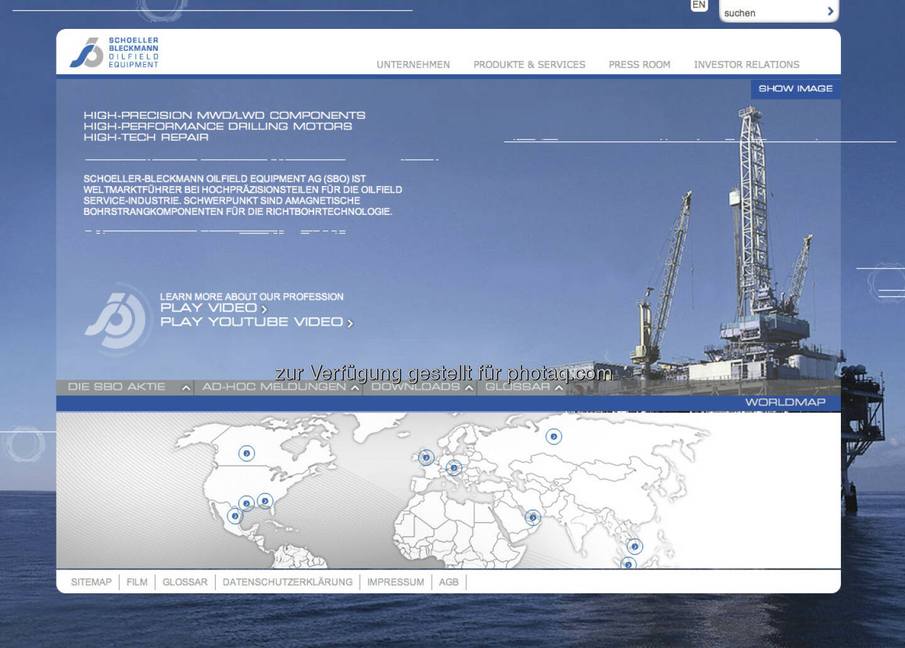Image resolution: width=905 pixels, height=648 pixels.
Task: Toggle the Show Image button
Action: (x=795, y=89)
